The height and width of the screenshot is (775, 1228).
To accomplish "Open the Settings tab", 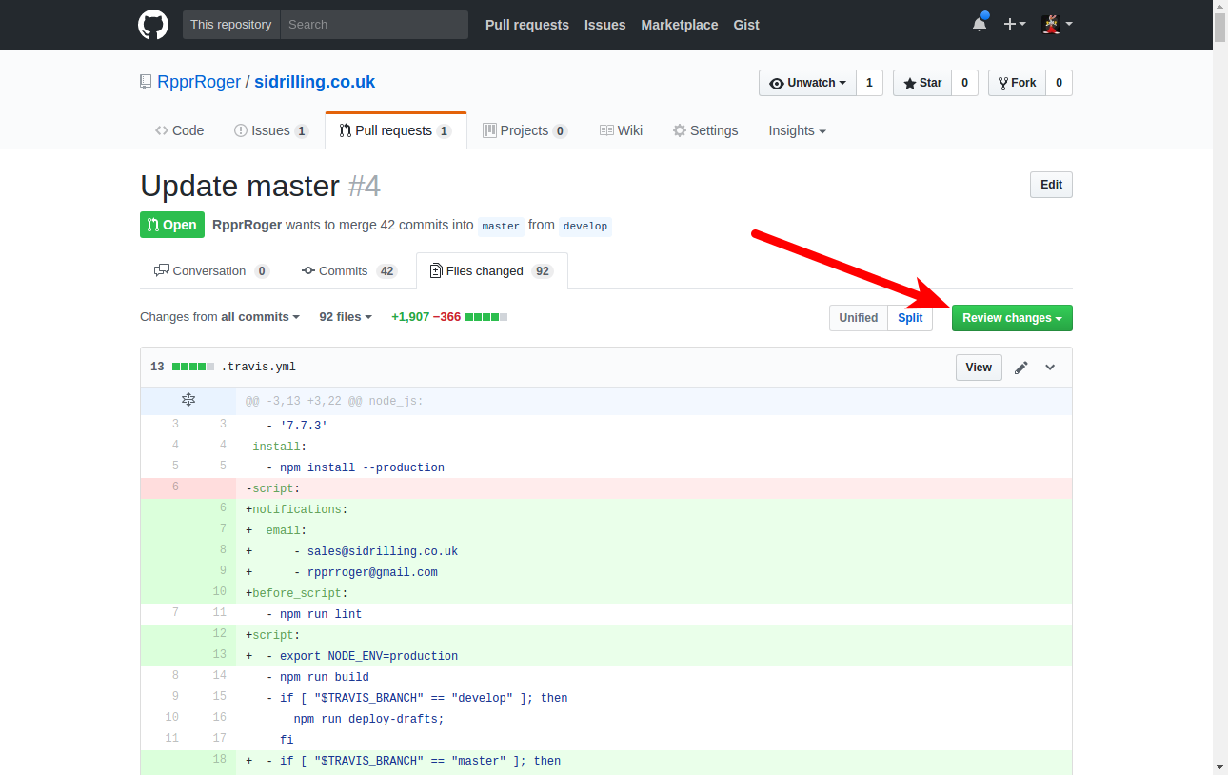I will (x=705, y=130).
